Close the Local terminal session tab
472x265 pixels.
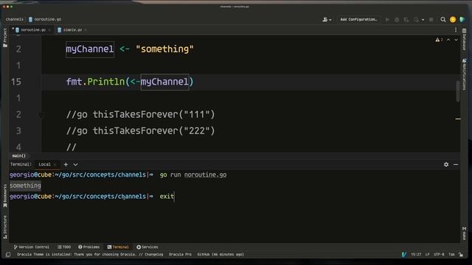[55, 164]
